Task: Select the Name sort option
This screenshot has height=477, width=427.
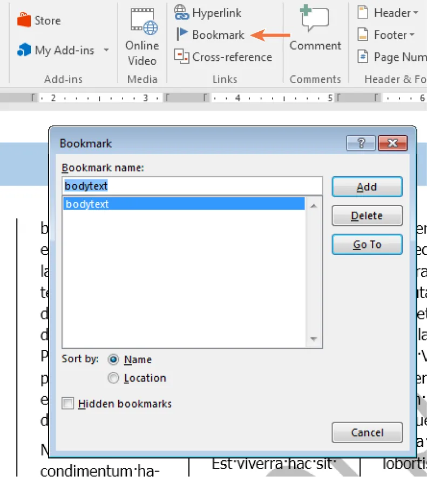Action: (x=113, y=360)
